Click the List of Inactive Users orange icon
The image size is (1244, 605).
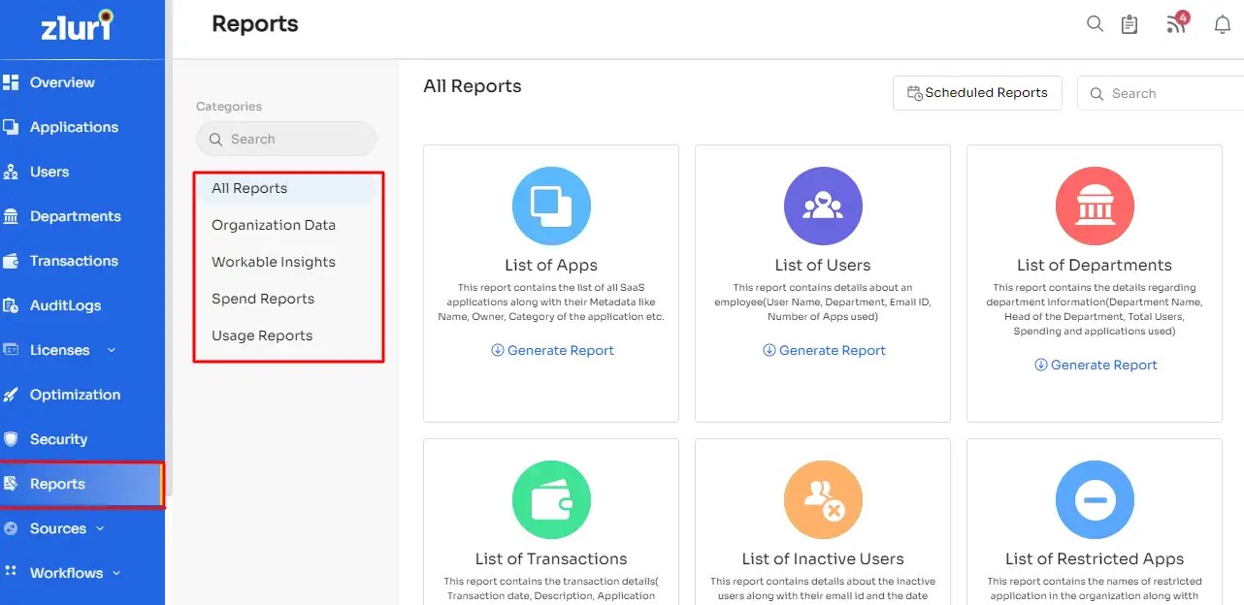click(823, 499)
